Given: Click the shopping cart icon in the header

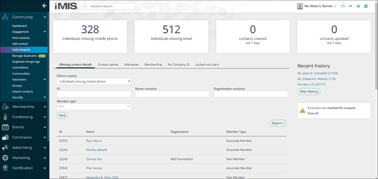Looking at the screenshot, I should pos(358,6).
